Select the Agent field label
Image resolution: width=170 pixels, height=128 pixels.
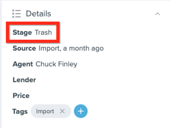tap(23, 64)
